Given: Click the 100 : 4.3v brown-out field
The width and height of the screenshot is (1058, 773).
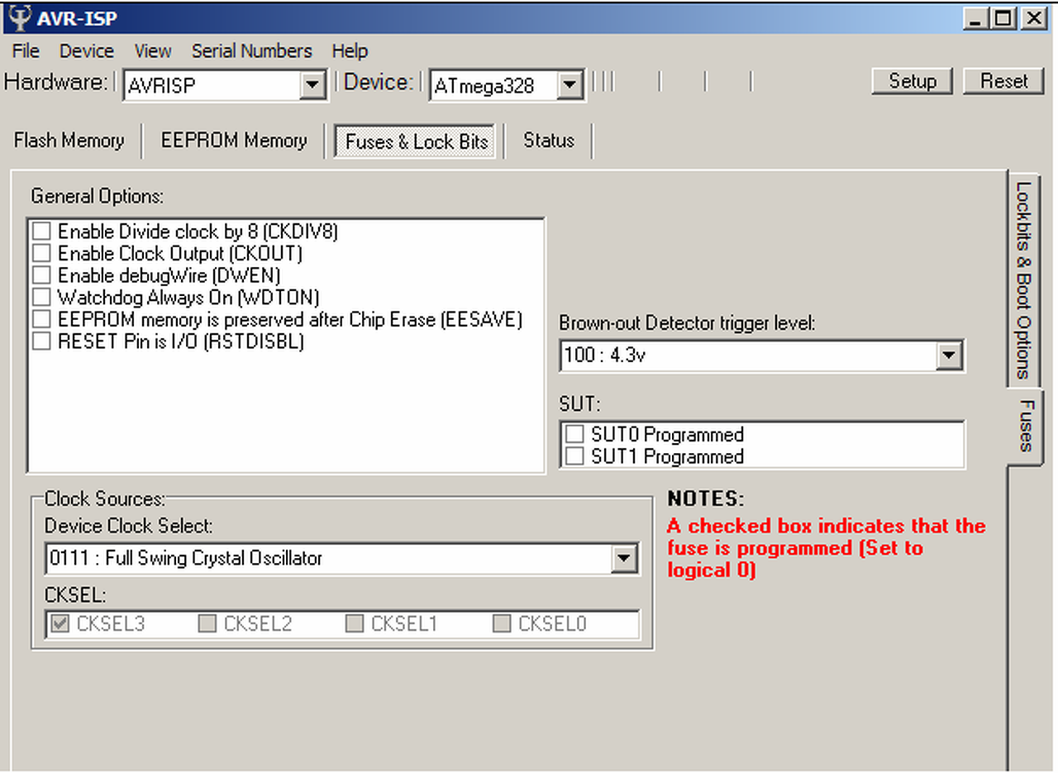Looking at the screenshot, I should click(761, 356).
